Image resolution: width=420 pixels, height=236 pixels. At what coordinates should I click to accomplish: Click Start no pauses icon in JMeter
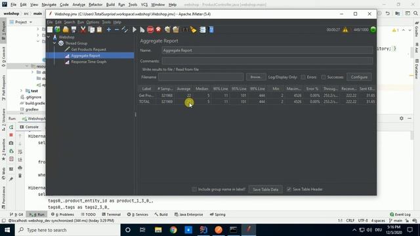click(142, 29)
